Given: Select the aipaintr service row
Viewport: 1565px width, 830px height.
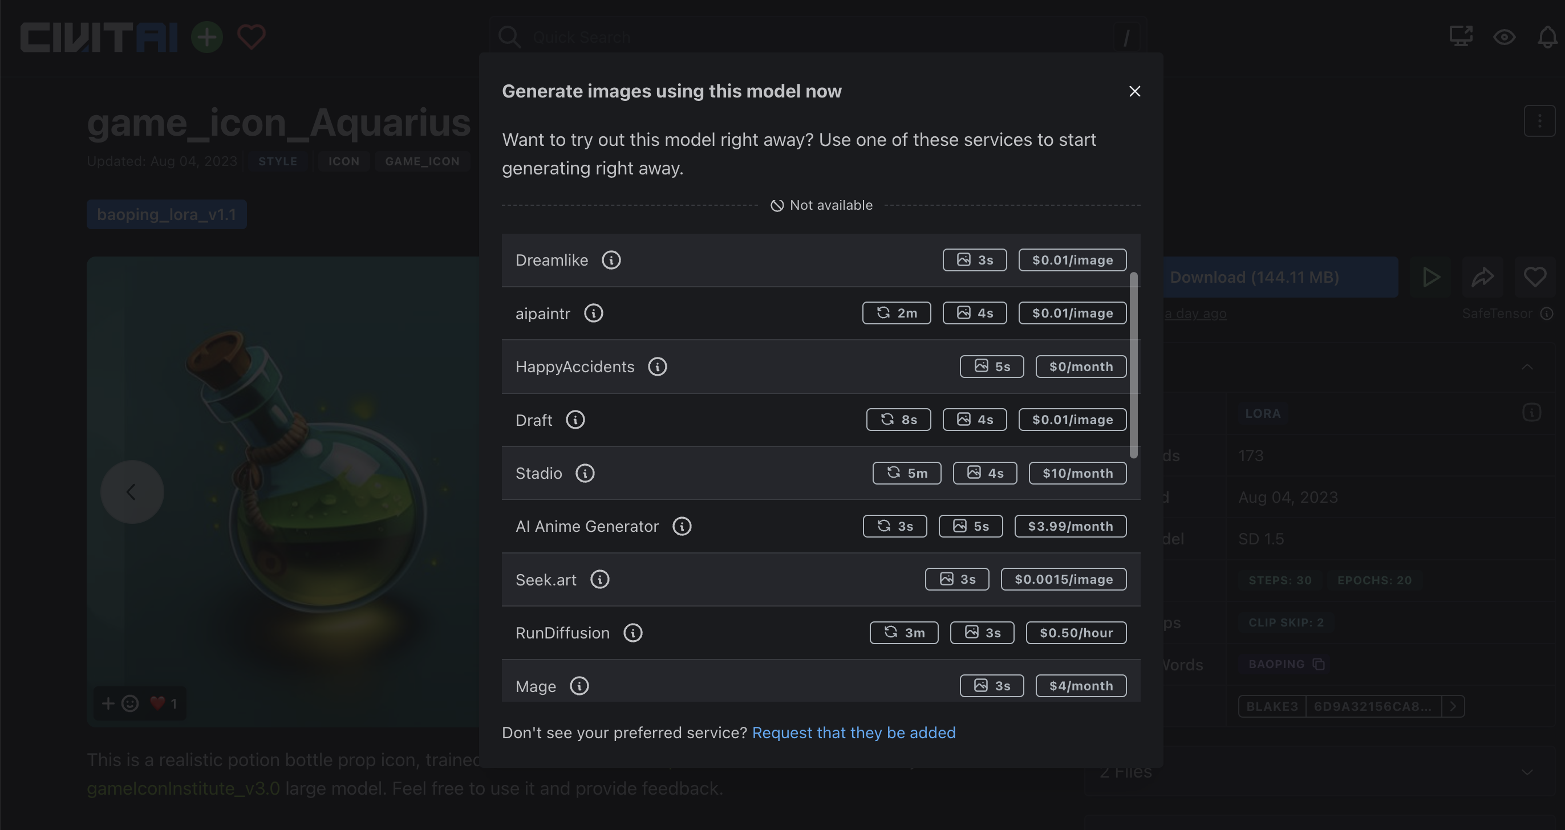Looking at the screenshot, I should tap(821, 314).
